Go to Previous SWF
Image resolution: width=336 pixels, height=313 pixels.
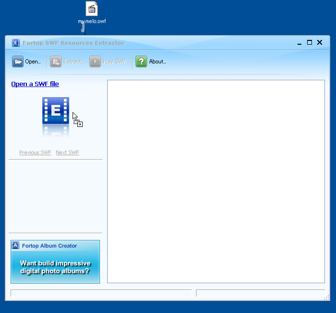(36, 152)
